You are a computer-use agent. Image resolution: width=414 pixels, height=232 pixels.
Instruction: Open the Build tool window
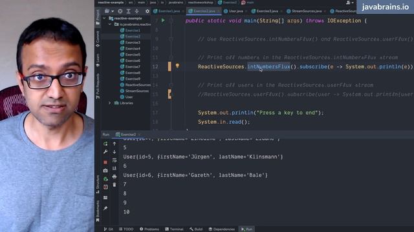click(196, 229)
